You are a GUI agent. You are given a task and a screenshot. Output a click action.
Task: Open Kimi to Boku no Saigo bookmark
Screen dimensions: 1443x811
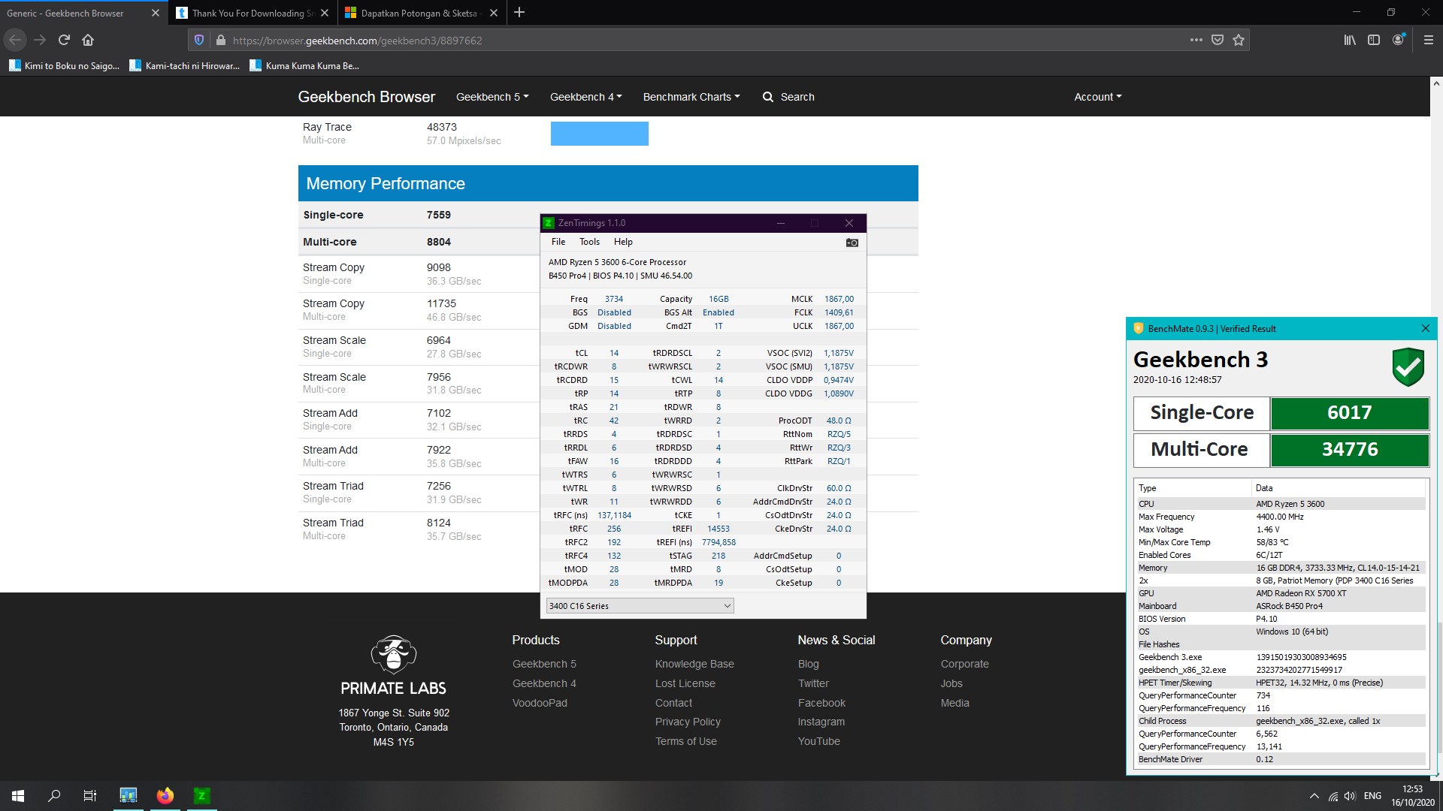point(64,65)
